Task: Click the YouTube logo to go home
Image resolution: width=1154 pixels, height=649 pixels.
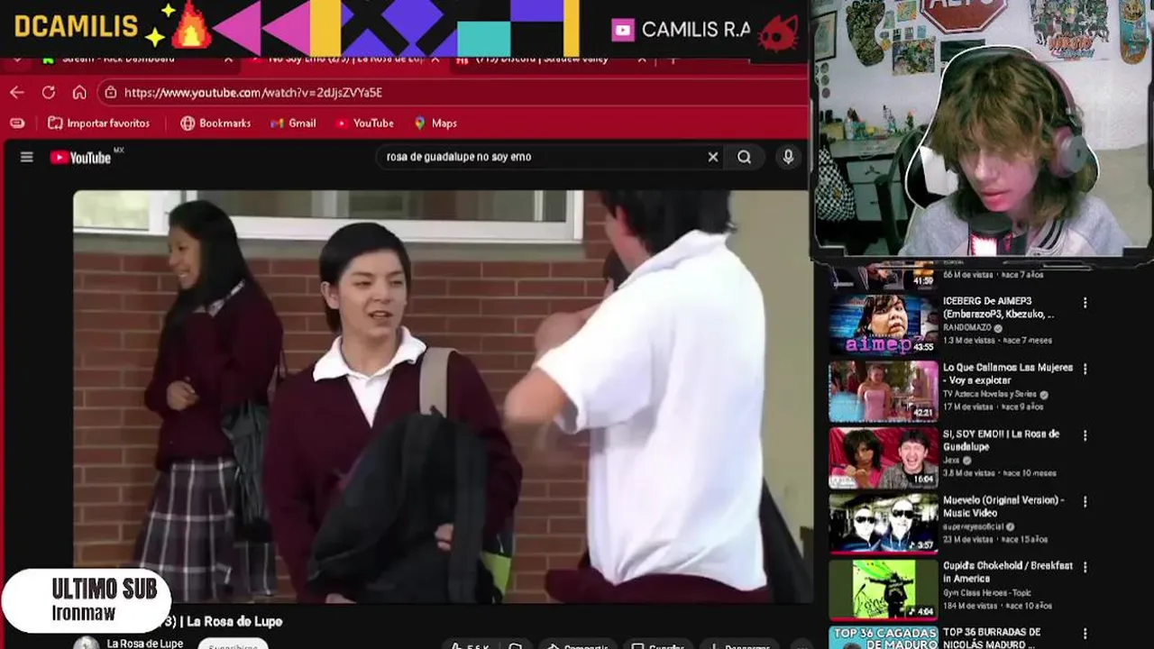Action: 80,158
